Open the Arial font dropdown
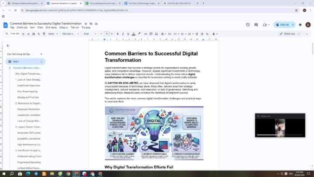Viewport: 314px width, 177px height. click(89, 34)
